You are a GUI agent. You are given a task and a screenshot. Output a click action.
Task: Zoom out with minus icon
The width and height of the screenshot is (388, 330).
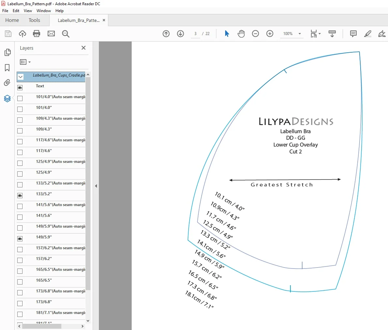pyautogui.click(x=256, y=33)
